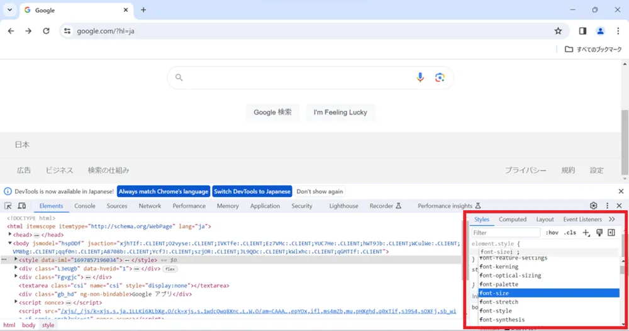The width and height of the screenshot is (629, 331).
Task: Collapse the body element node
Action: (10, 243)
